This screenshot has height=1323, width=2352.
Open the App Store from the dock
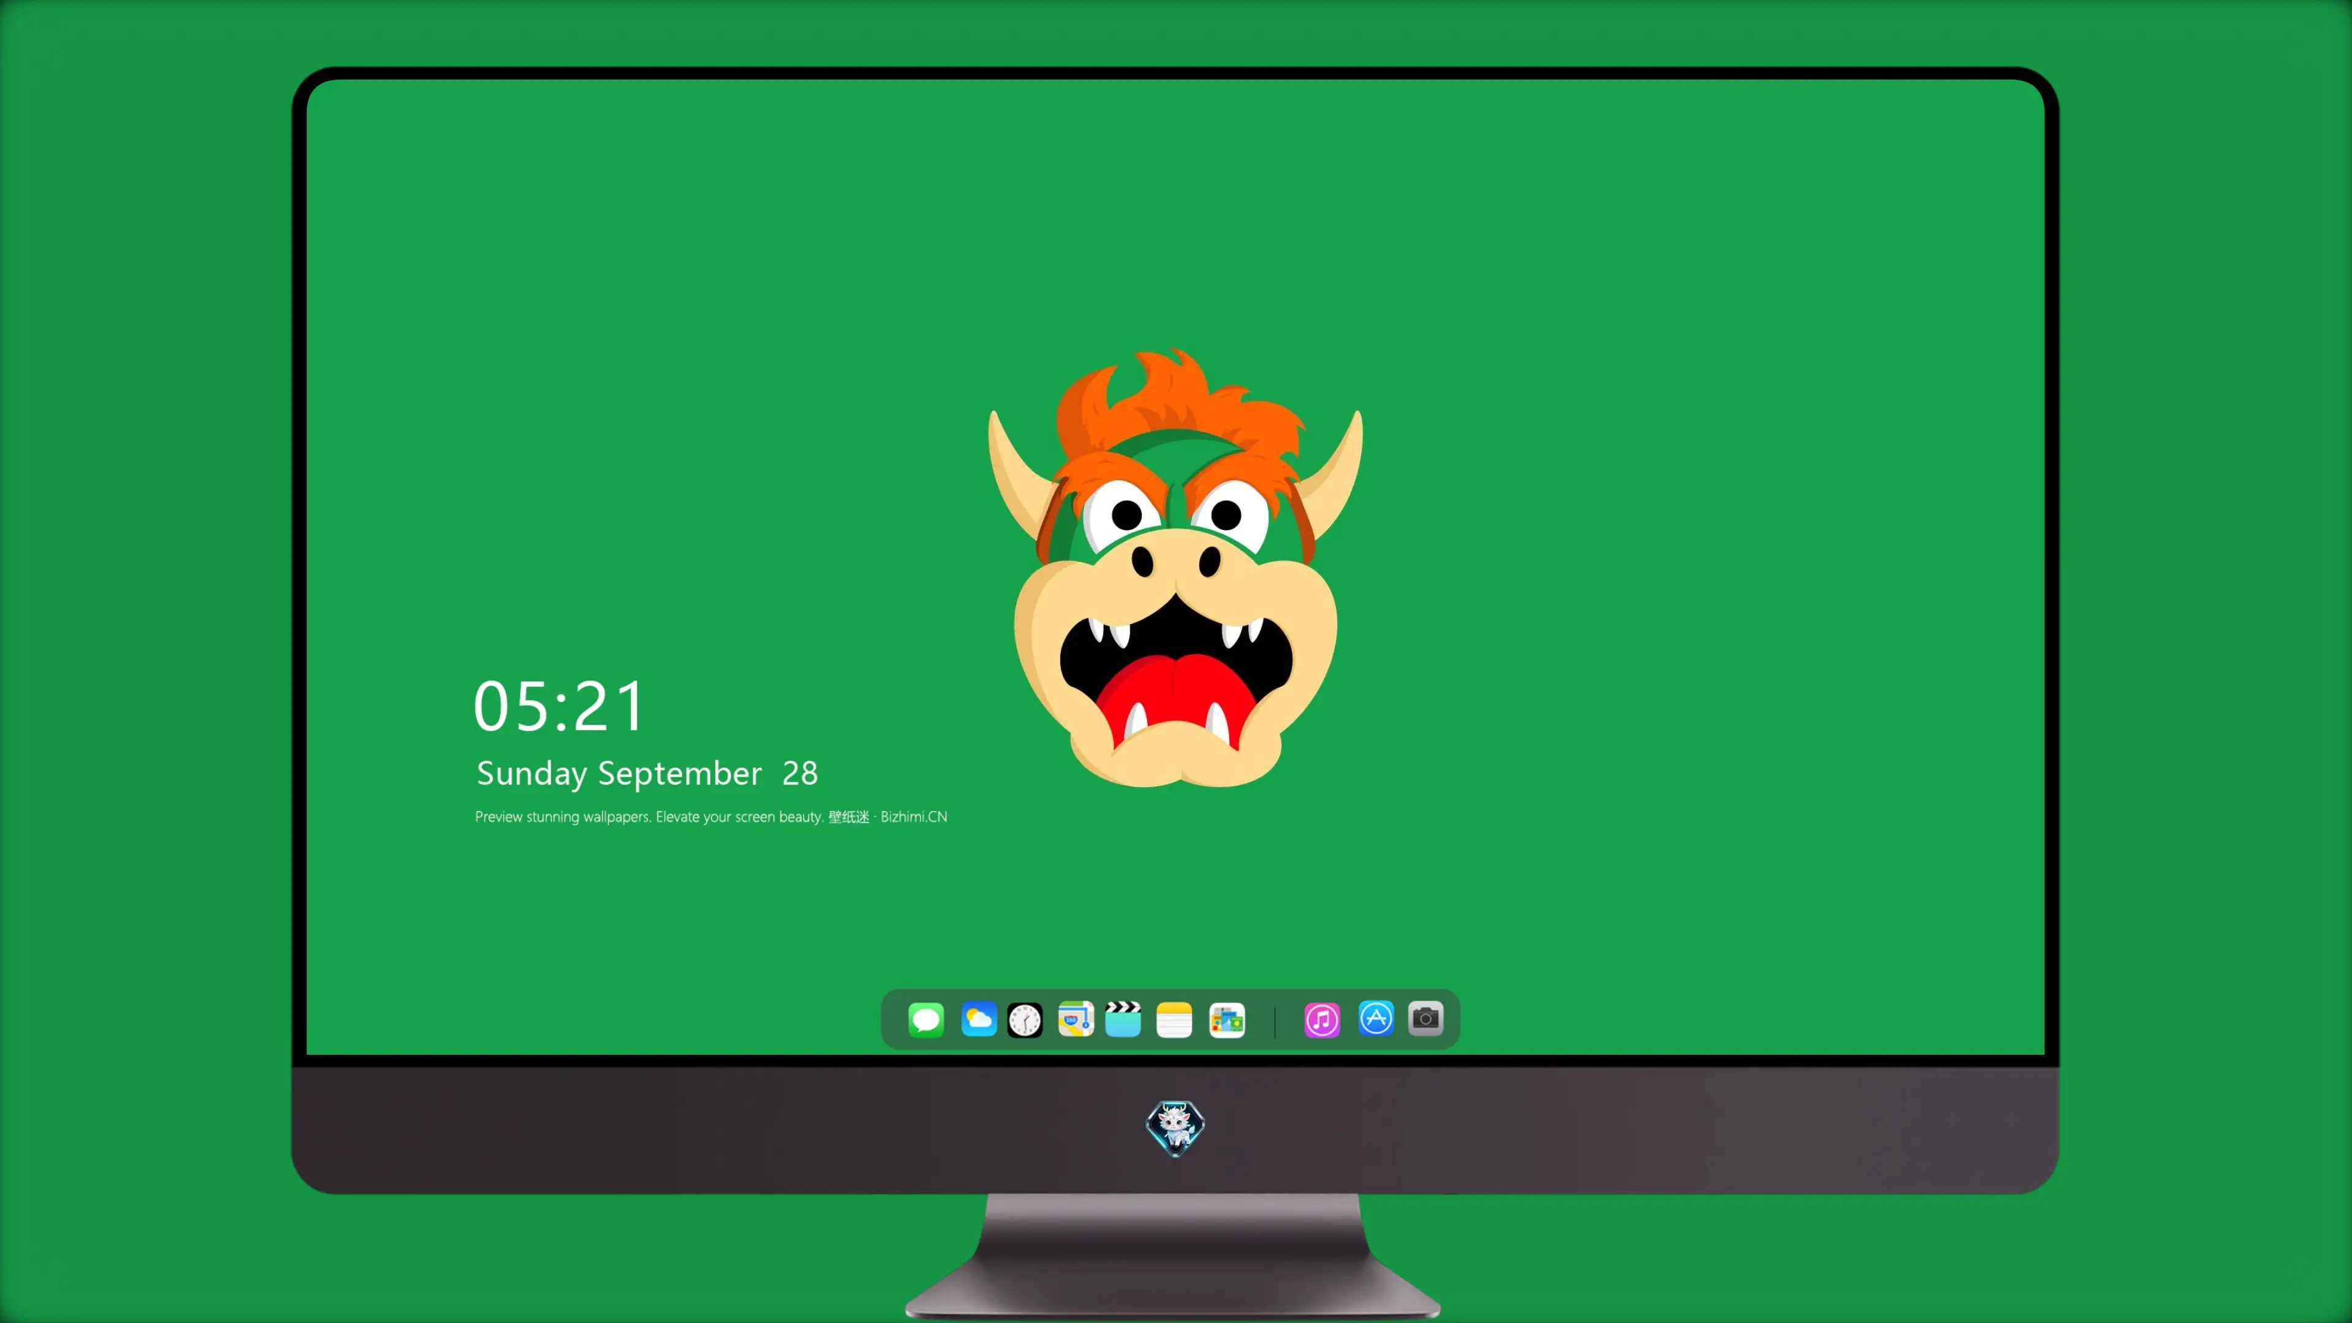1376,1019
